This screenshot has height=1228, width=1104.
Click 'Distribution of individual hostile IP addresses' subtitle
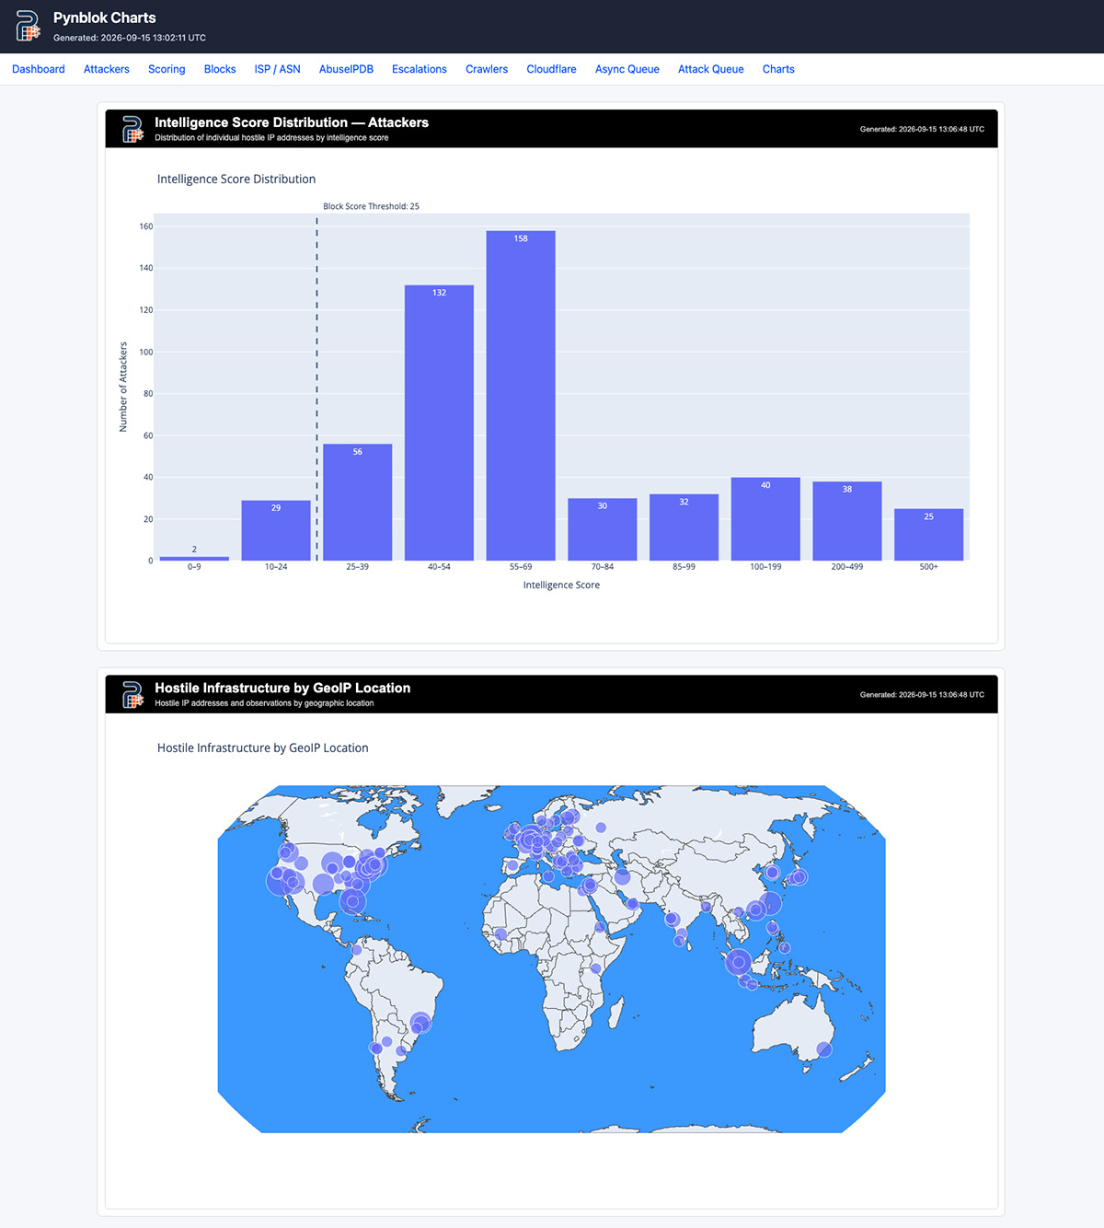[271, 138]
